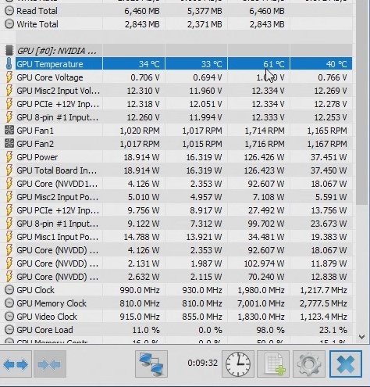The image size is (370, 387).
Task: Click the 0:09:32 elapsed time readout
Action: (x=202, y=363)
